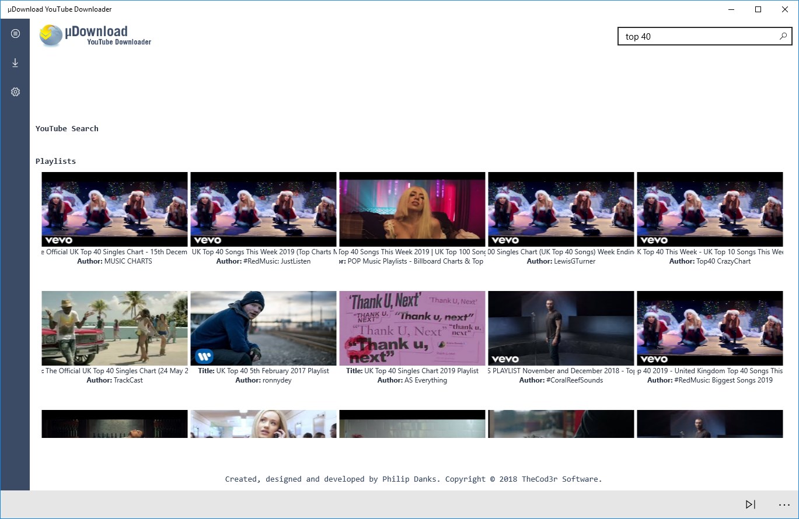Open the downloads page icon in sidebar

15,63
